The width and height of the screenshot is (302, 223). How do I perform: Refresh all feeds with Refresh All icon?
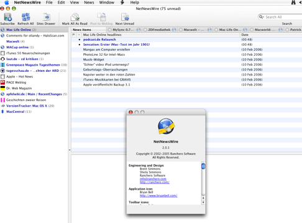(25, 17)
